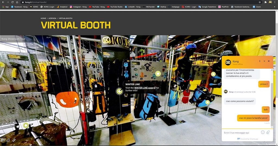Reload the page

coord(12,2)
